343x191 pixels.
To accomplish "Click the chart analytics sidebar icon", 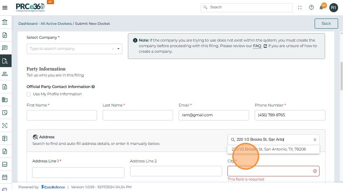I will pyautogui.click(x=5, y=164).
